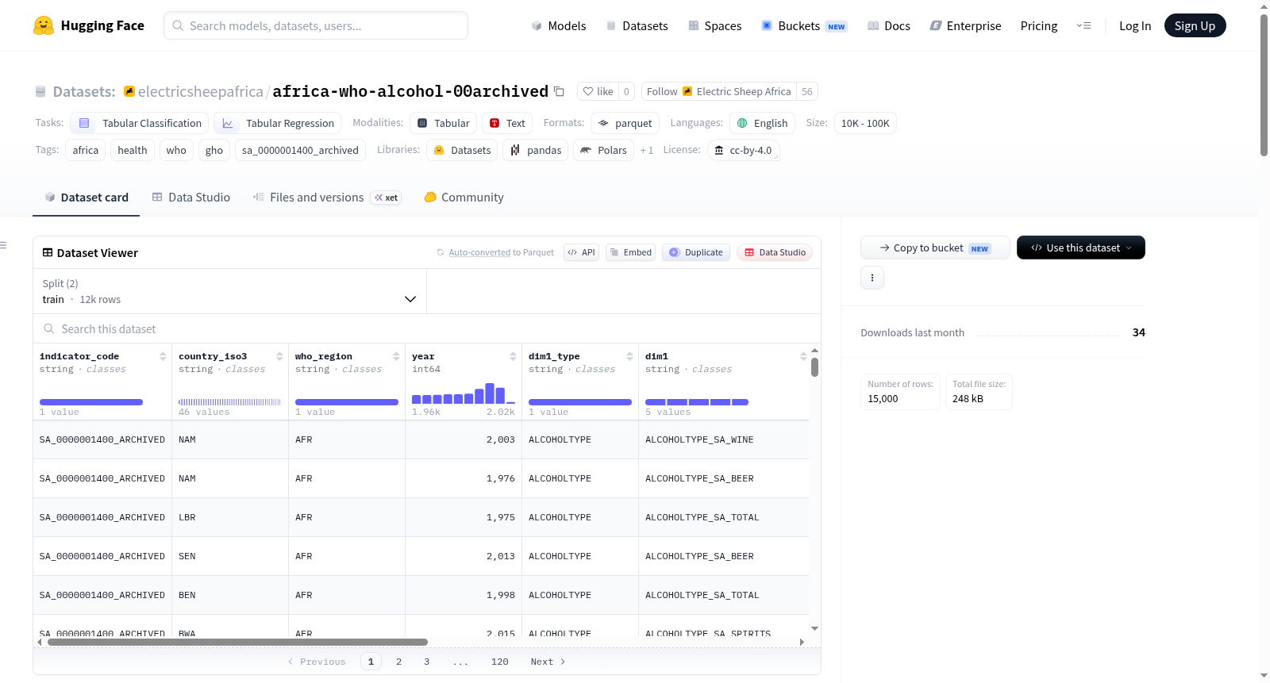Select the Polars library tag
This screenshot has height=683, width=1270.
point(603,150)
